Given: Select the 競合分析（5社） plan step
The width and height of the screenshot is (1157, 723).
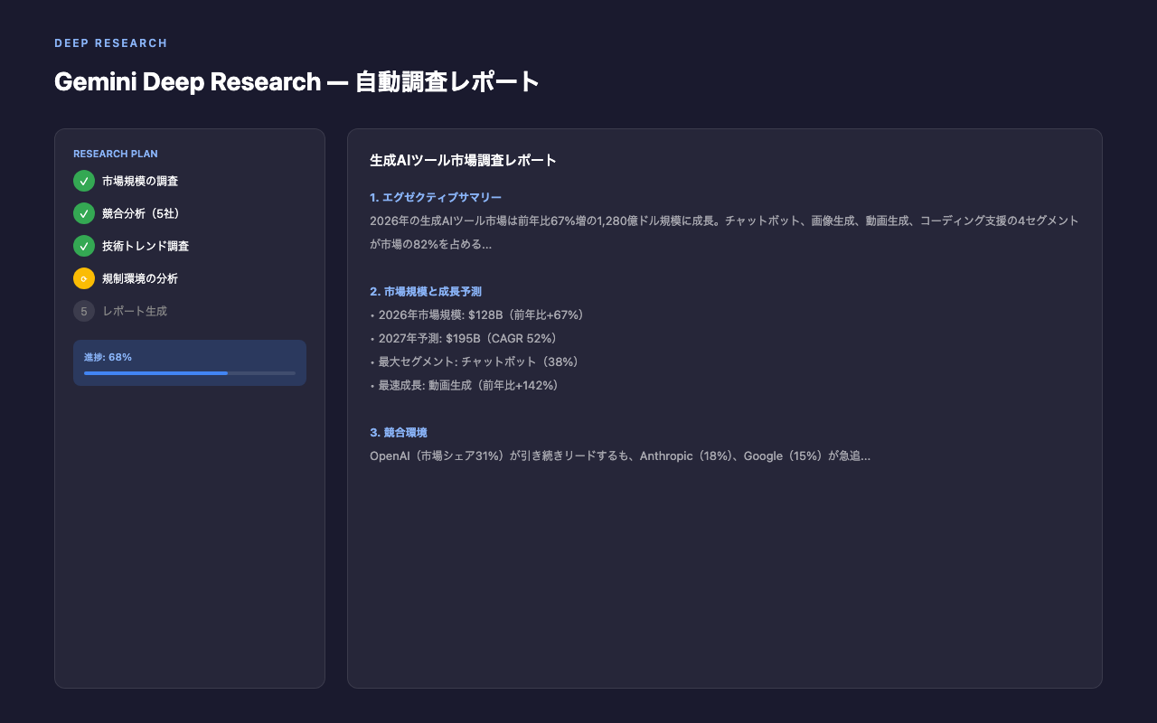Looking at the screenshot, I should (146, 213).
